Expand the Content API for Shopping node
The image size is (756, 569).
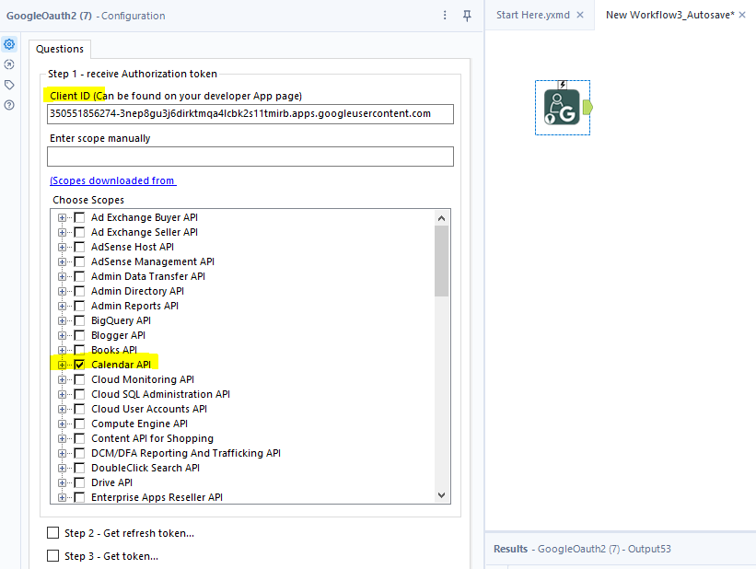pyautogui.click(x=62, y=438)
